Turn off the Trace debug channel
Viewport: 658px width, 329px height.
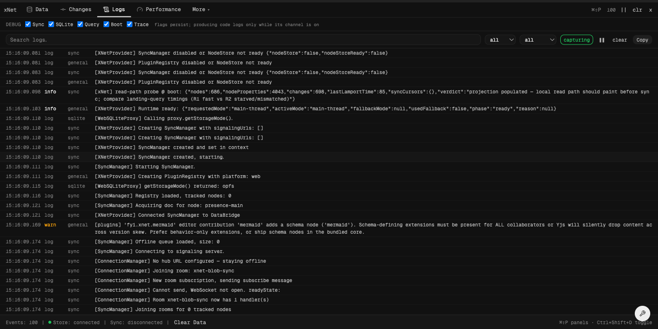pyautogui.click(x=130, y=24)
